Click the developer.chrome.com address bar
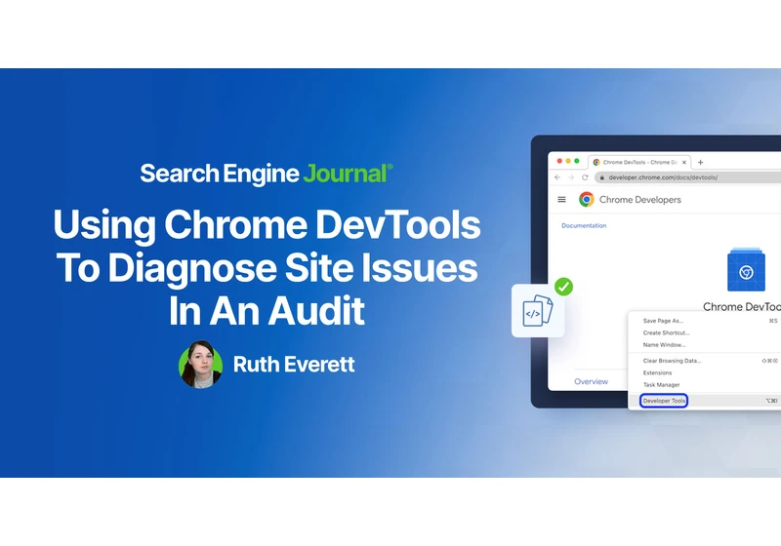Viewport: 781px width, 546px height. tap(688, 177)
